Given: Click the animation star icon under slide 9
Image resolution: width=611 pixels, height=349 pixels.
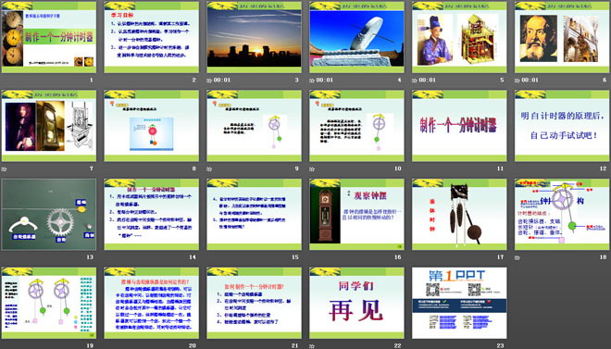Looking at the screenshot, I should (209, 169).
